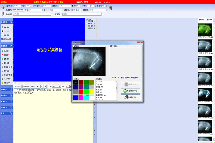Click 影像诊断 toolbar button
This screenshot has width=215, height=143.
pos(26,86)
